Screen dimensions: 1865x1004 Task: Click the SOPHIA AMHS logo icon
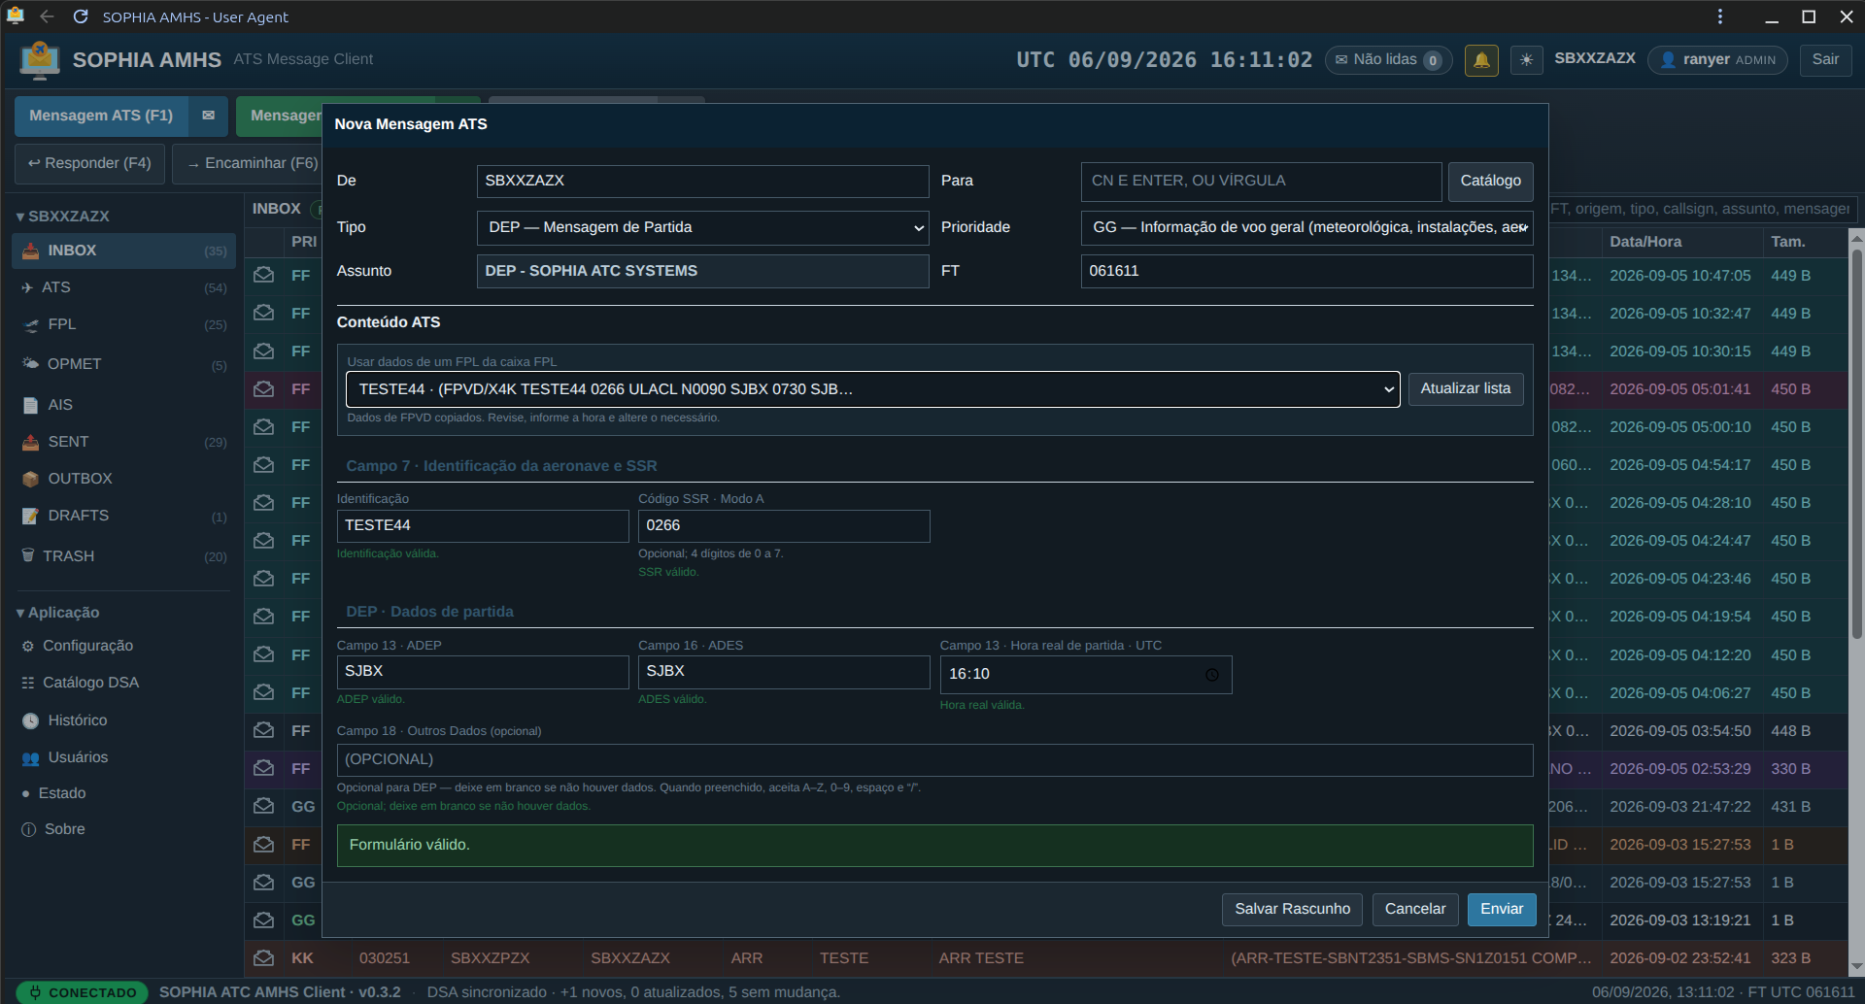tap(40, 60)
